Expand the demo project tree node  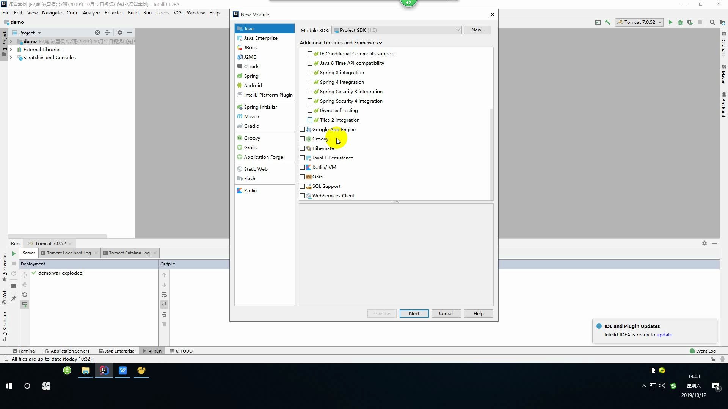tap(11, 41)
